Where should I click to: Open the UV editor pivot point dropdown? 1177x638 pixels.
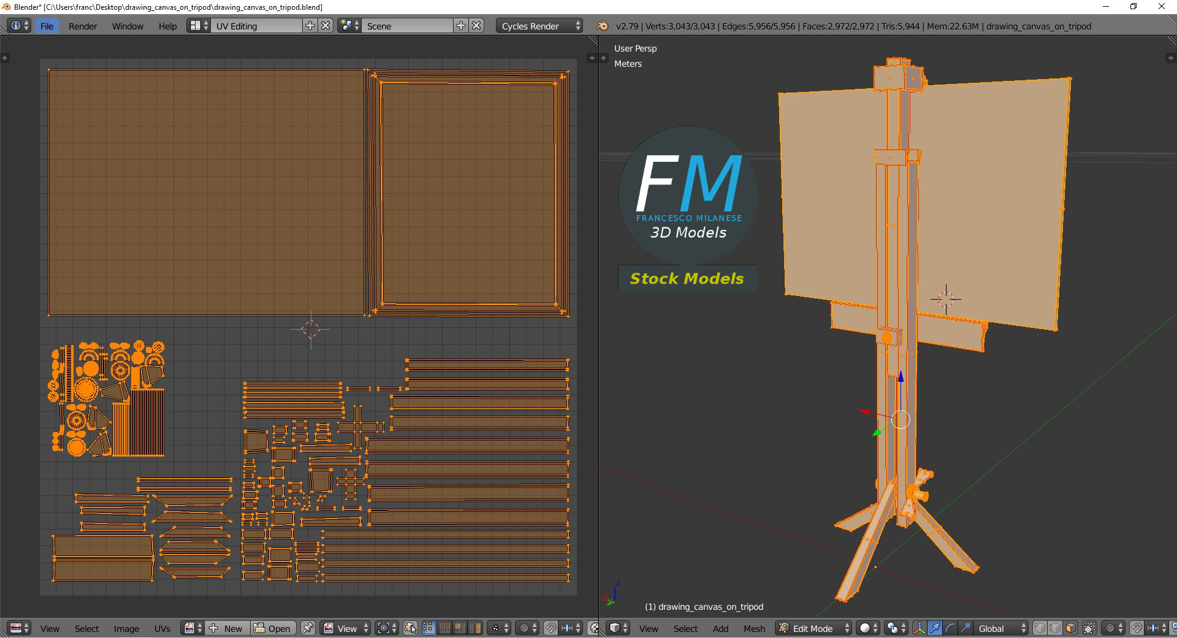pyautogui.click(x=387, y=628)
